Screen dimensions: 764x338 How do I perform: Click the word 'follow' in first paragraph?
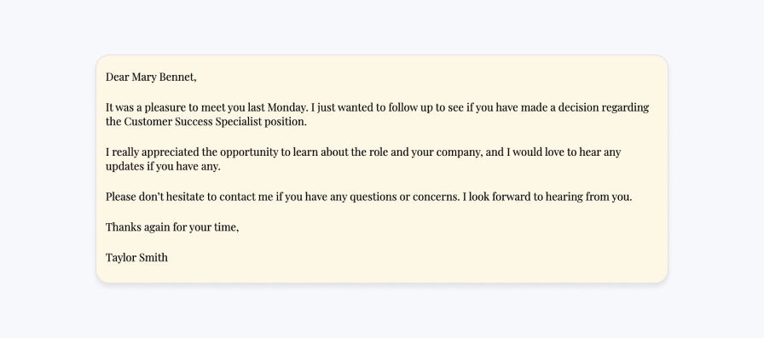403,107
